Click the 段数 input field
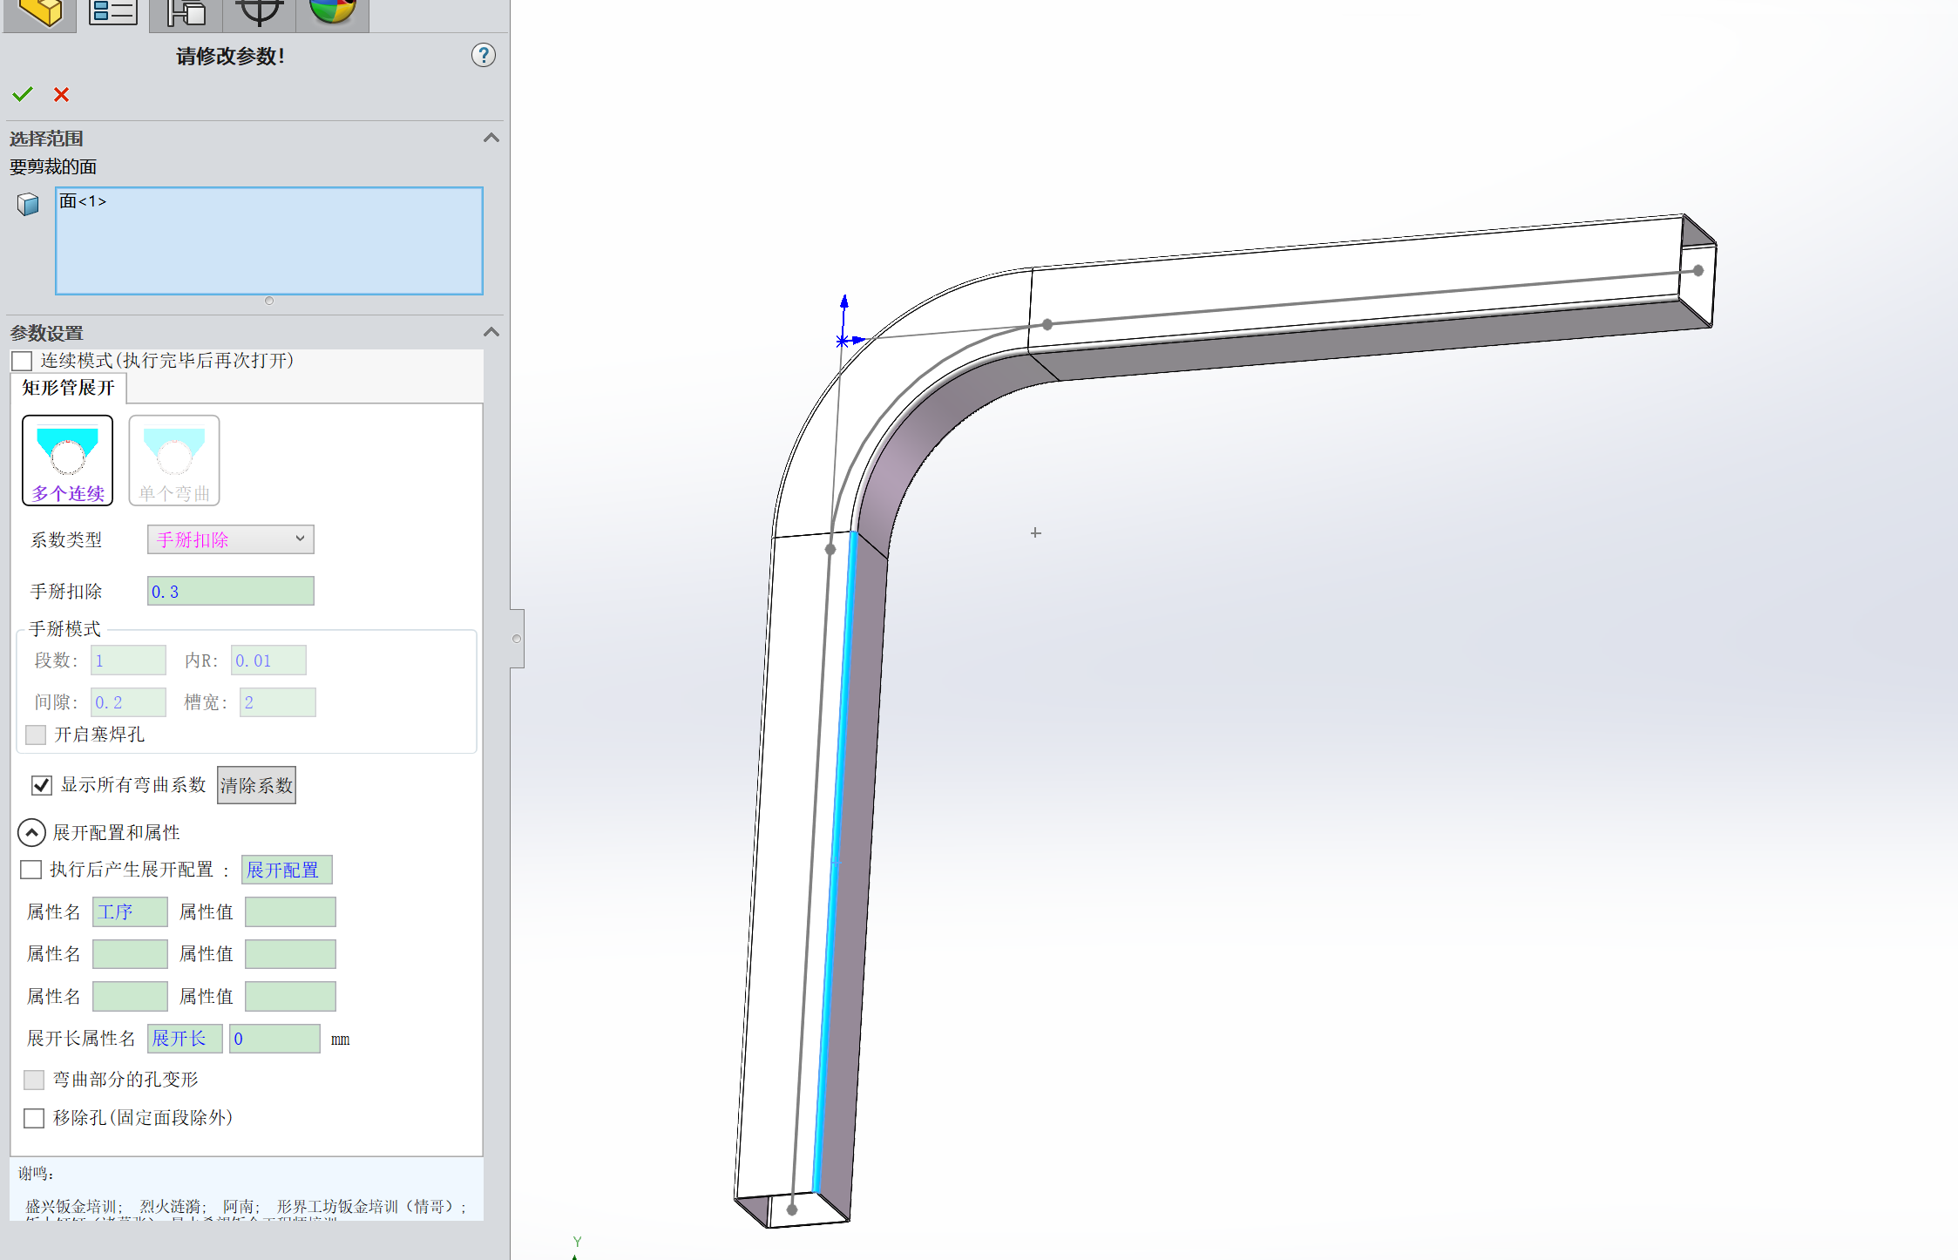The height and width of the screenshot is (1260, 1958). [128, 660]
